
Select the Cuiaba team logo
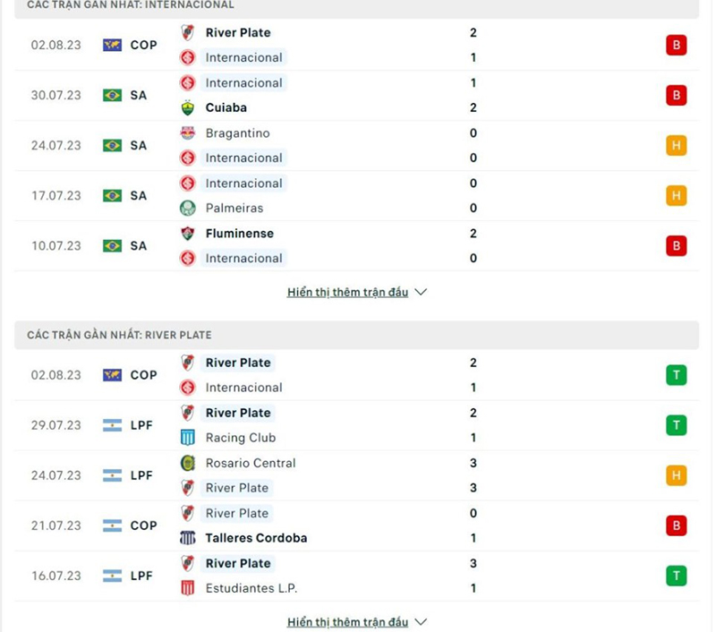pos(187,107)
